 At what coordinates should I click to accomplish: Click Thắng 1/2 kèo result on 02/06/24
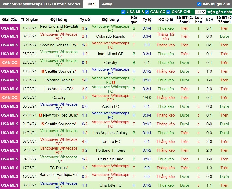tap(166, 36)
